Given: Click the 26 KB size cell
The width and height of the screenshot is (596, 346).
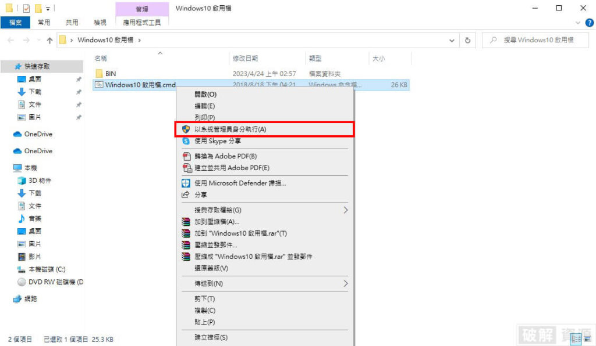Looking at the screenshot, I should [x=399, y=85].
